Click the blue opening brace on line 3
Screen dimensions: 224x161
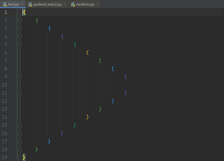pos(49,29)
